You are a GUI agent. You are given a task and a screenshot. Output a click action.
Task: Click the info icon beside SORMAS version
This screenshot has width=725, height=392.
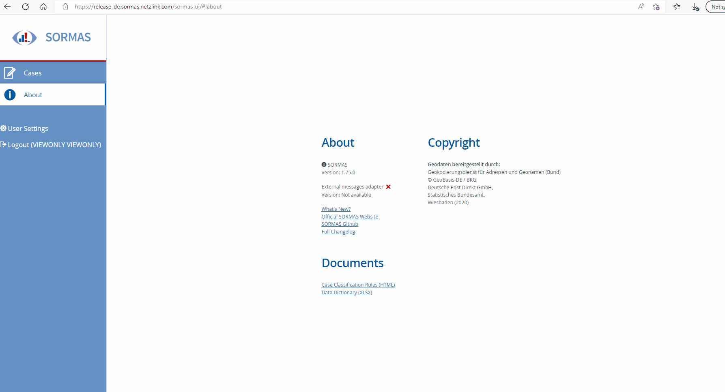[x=323, y=164]
